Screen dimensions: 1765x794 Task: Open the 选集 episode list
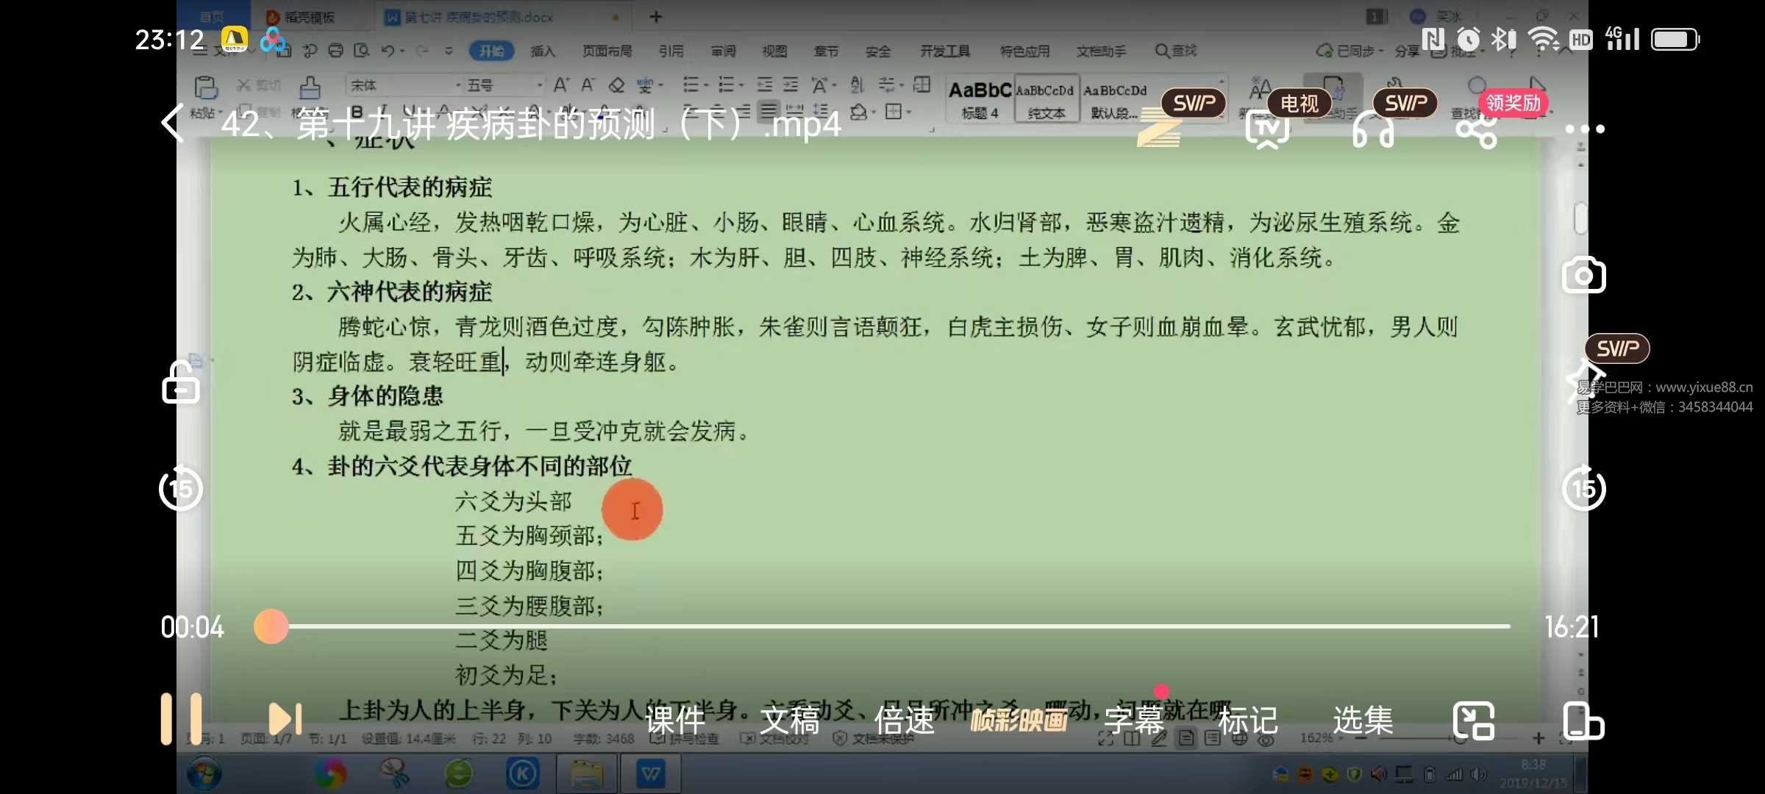(x=1363, y=720)
